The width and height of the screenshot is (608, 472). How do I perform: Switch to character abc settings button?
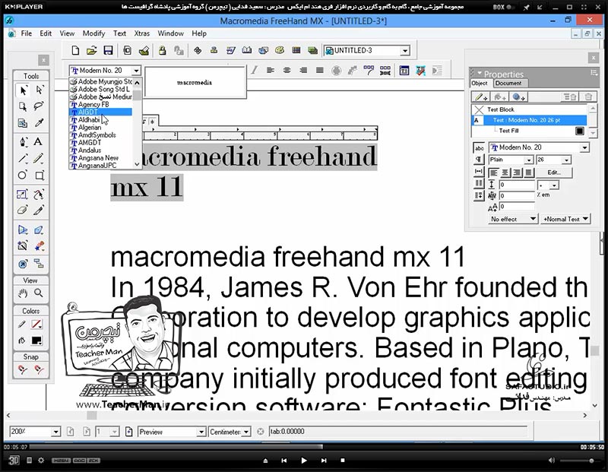click(480, 147)
